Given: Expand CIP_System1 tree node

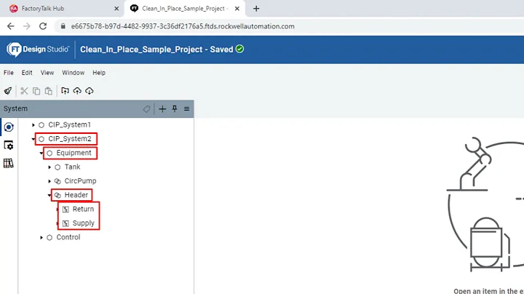Looking at the screenshot, I should 33,125.
